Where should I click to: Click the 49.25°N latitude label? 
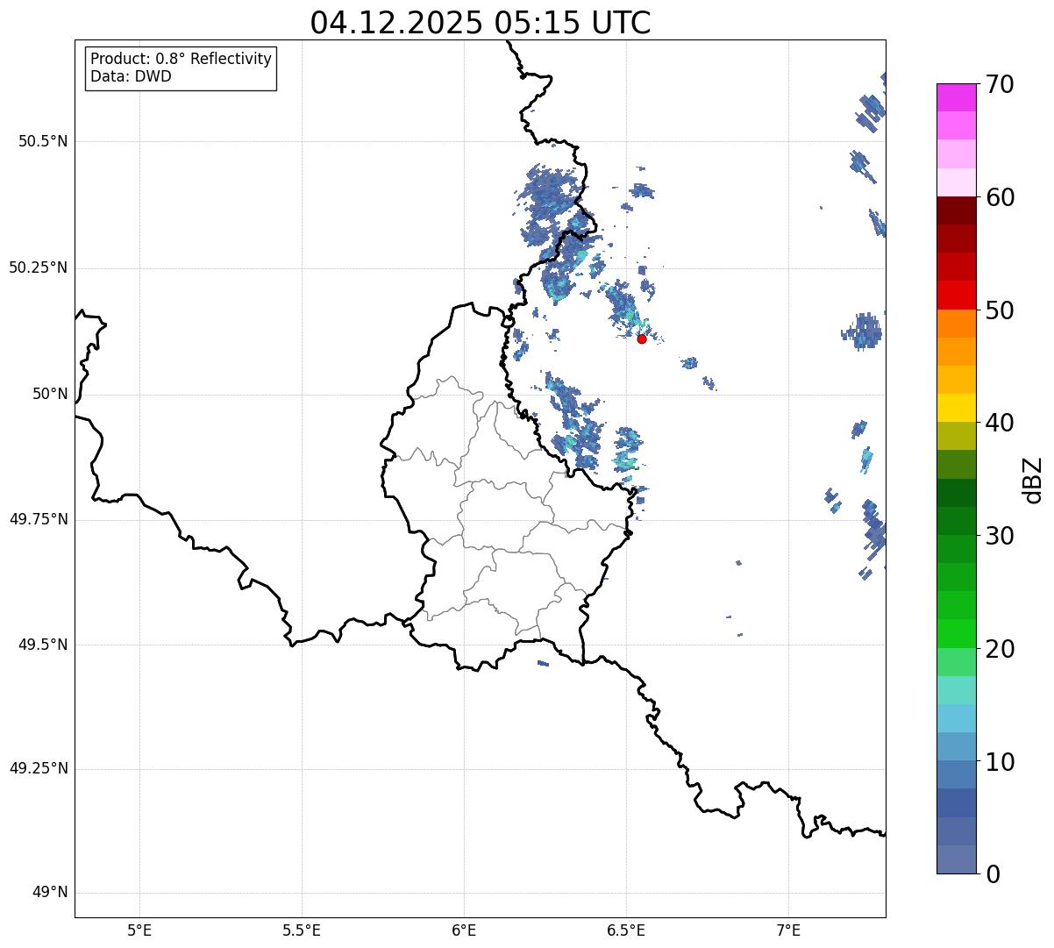click(x=39, y=768)
